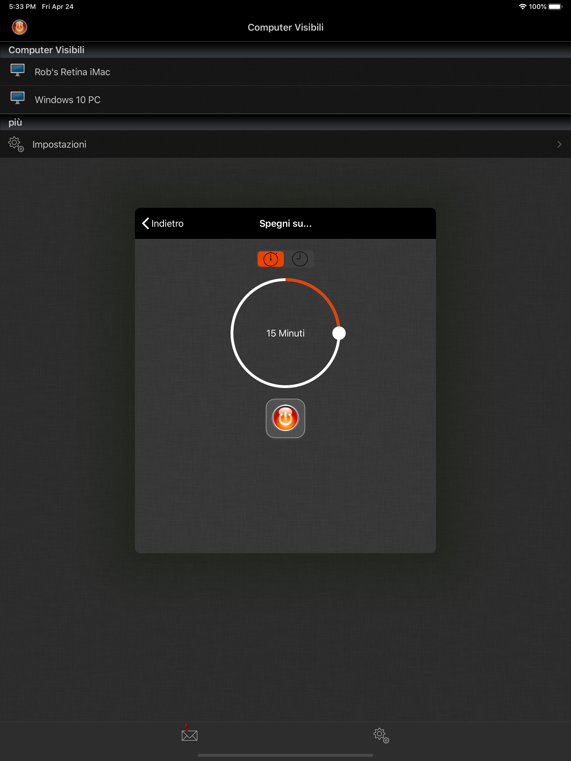Open the settings gears icon in bottom bar
Viewport: 571px width, 761px height.
coord(381,735)
